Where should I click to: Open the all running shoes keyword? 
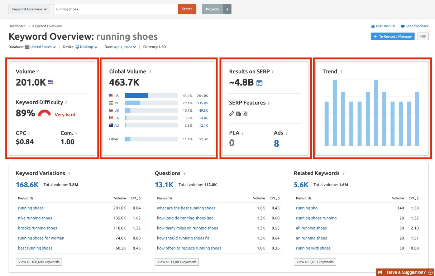click(311, 228)
